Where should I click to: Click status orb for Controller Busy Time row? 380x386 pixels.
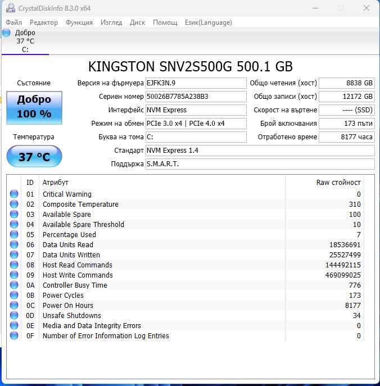(x=14, y=285)
